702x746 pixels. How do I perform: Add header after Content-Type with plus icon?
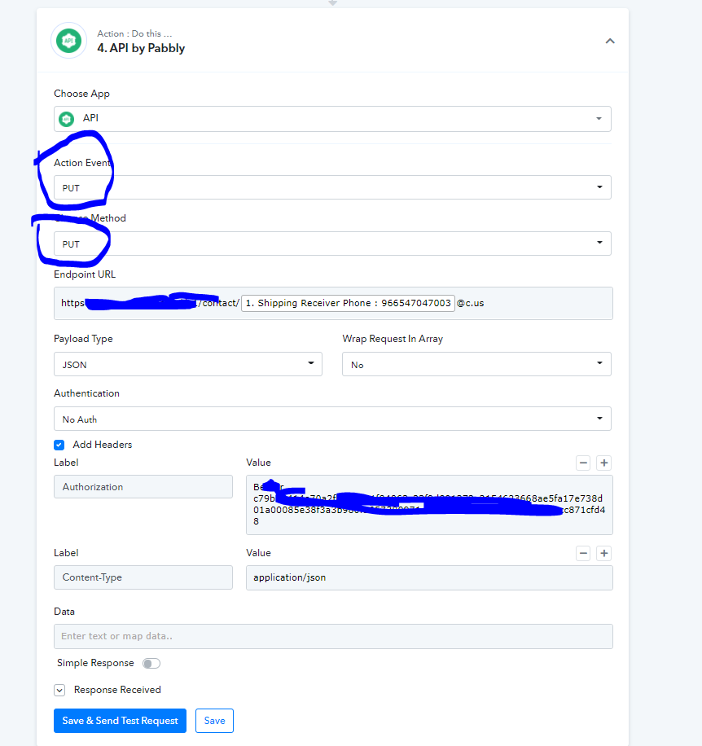point(604,553)
